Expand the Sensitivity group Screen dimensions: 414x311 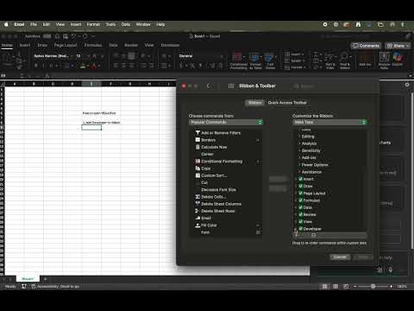(x=299, y=150)
